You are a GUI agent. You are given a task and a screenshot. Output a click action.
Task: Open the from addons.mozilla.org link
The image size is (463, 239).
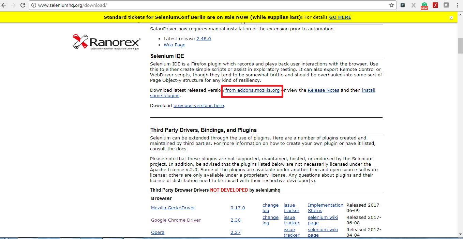(252, 90)
